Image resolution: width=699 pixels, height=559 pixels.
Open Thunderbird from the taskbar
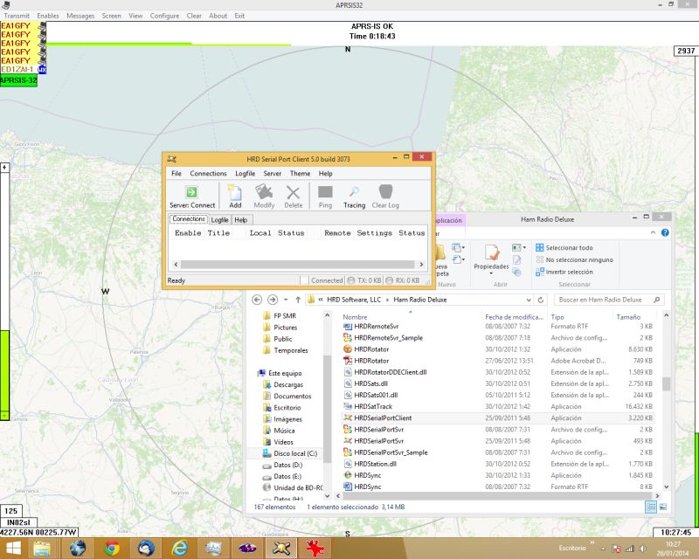click(146, 549)
